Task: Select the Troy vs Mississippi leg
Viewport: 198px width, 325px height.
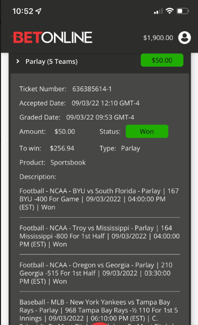Action: tap(99, 236)
